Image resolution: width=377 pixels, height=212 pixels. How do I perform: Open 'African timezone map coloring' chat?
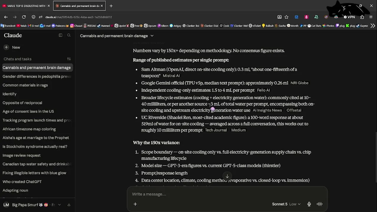point(37,129)
